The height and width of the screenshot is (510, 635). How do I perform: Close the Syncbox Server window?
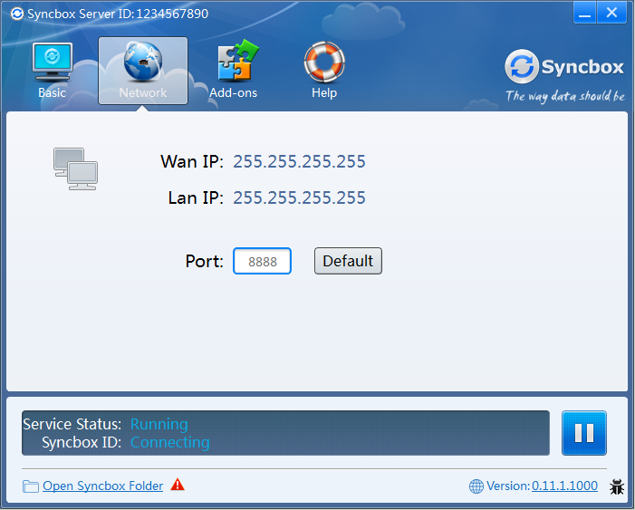click(611, 13)
